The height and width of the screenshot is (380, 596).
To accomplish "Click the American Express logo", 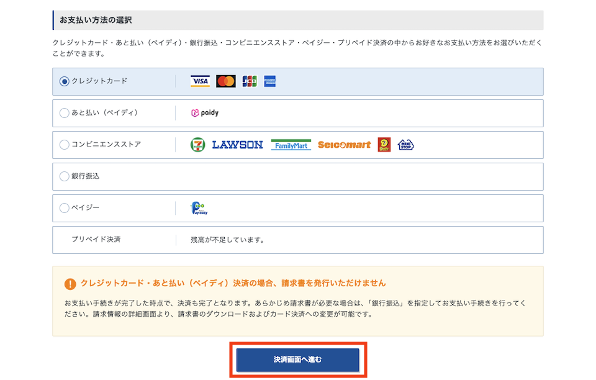I will coord(270,81).
